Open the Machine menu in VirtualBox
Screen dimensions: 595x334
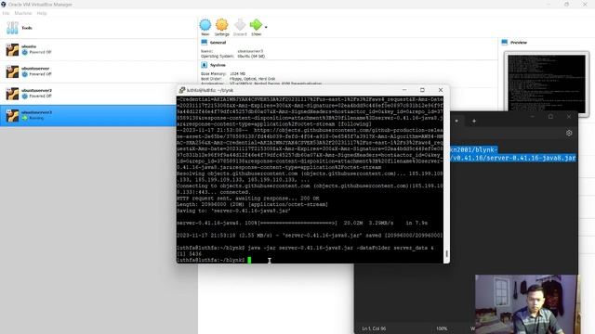point(22,13)
